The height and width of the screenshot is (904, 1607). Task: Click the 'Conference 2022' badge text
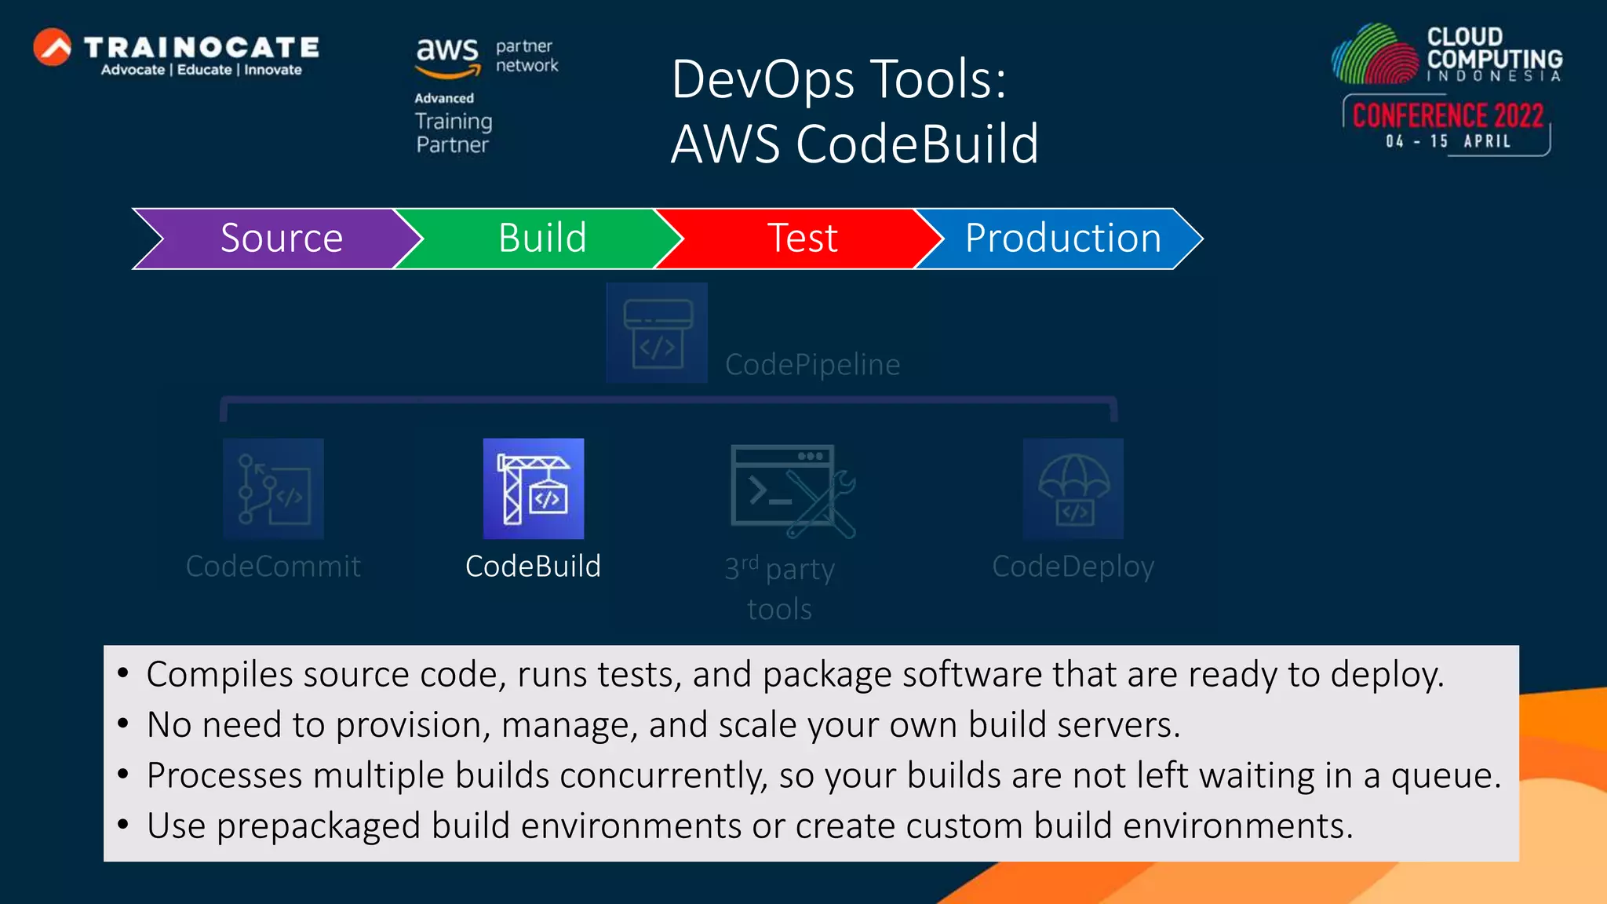coord(1448,116)
